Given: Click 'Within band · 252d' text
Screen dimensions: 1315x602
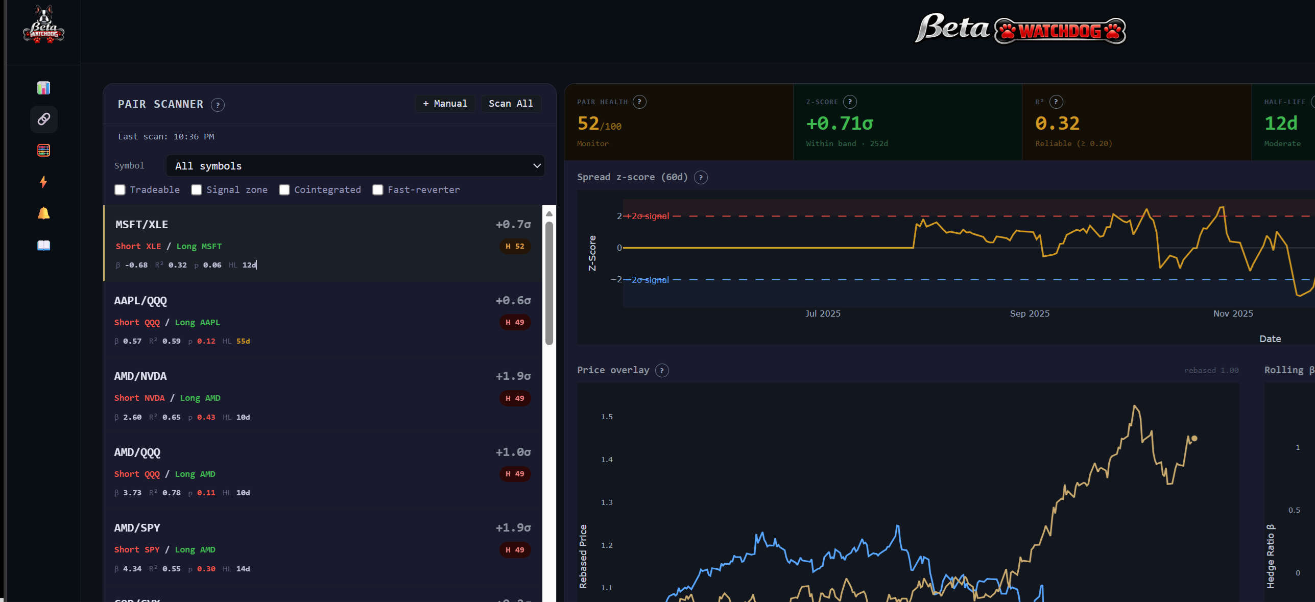Looking at the screenshot, I should point(847,143).
